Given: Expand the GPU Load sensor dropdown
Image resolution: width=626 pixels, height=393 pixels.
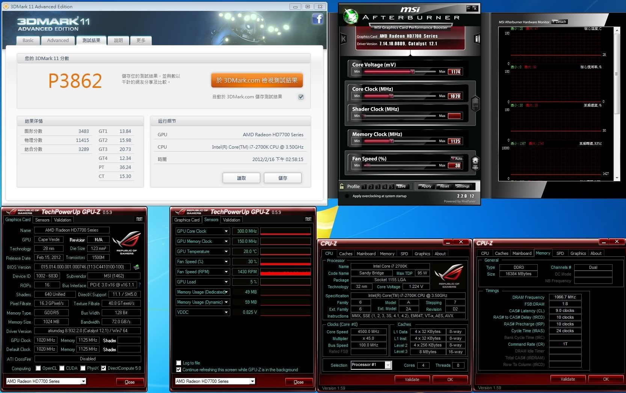Looking at the screenshot, I should pyautogui.click(x=226, y=282).
